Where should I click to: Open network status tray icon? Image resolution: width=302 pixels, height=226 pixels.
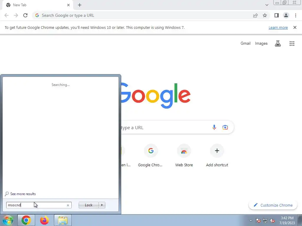[x=265, y=220]
